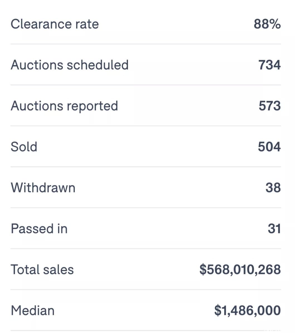This screenshot has height=333, width=295.
Task: Click the 504 sold value
Action: tap(269, 147)
